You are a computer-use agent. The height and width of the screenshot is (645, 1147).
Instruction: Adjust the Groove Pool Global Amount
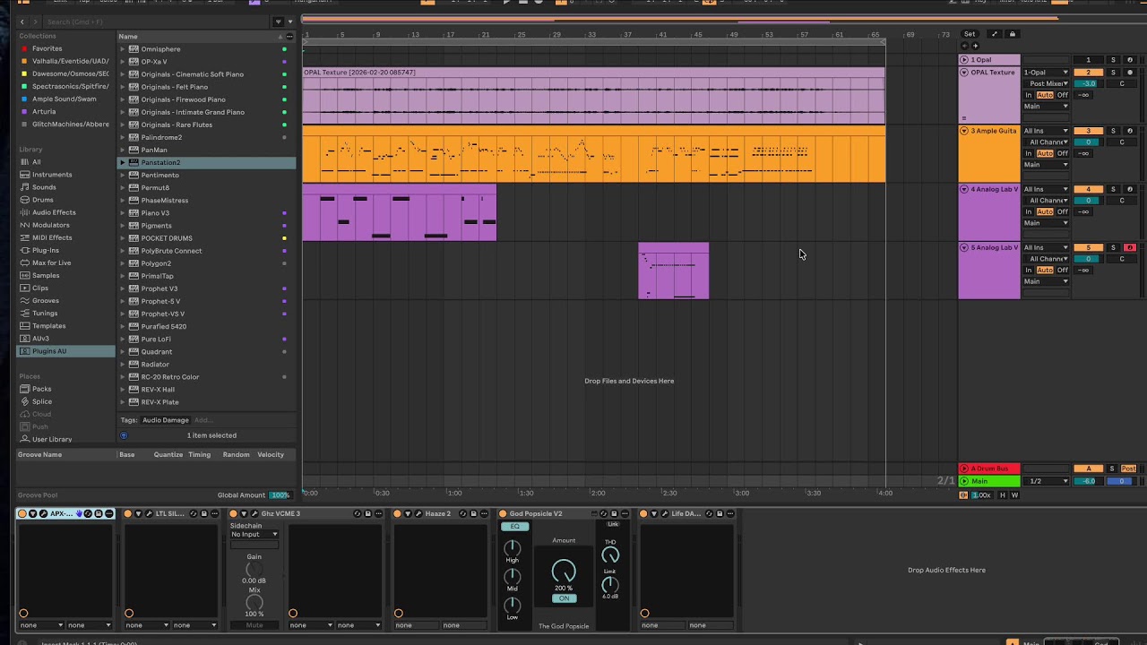(280, 494)
